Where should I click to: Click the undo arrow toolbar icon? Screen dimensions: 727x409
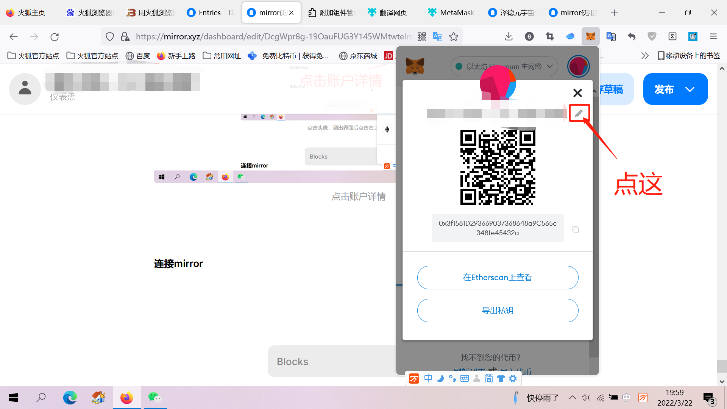point(632,36)
